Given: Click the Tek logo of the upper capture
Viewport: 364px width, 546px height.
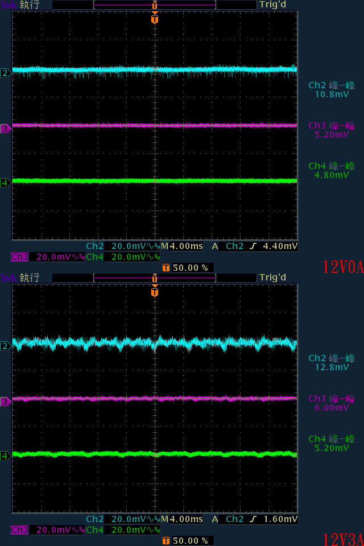Looking at the screenshot, I should click(x=9, y=5).
